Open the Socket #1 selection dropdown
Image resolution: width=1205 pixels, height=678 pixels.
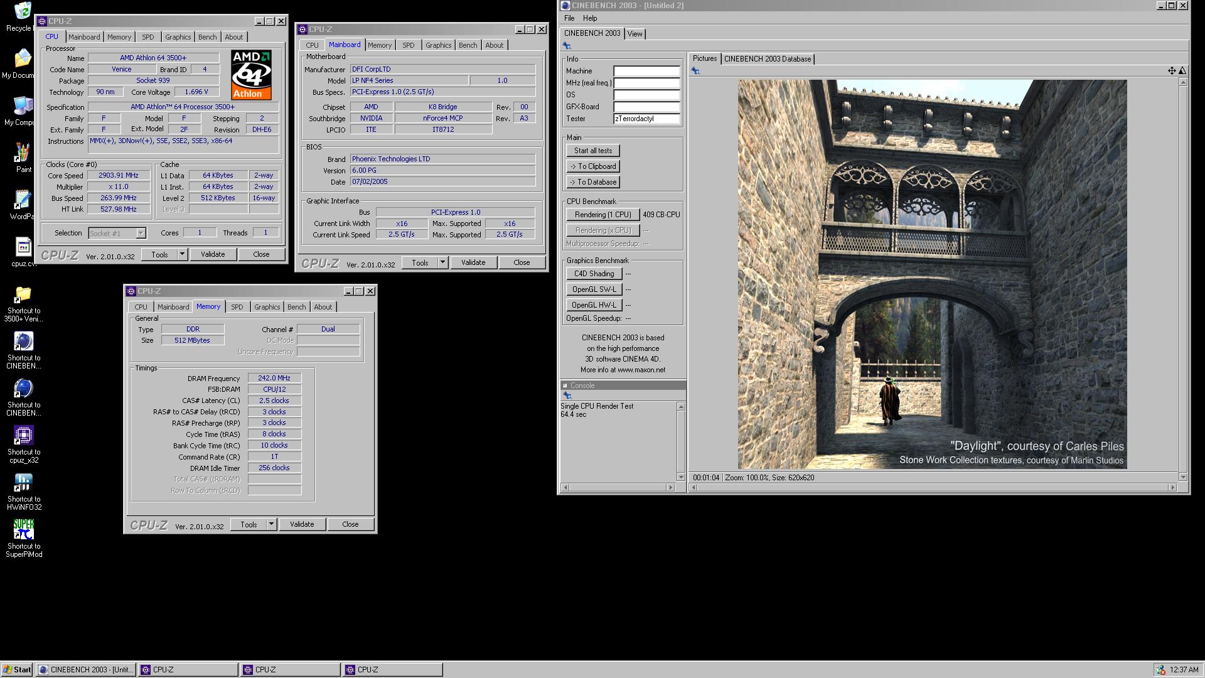tap(141, 233)
